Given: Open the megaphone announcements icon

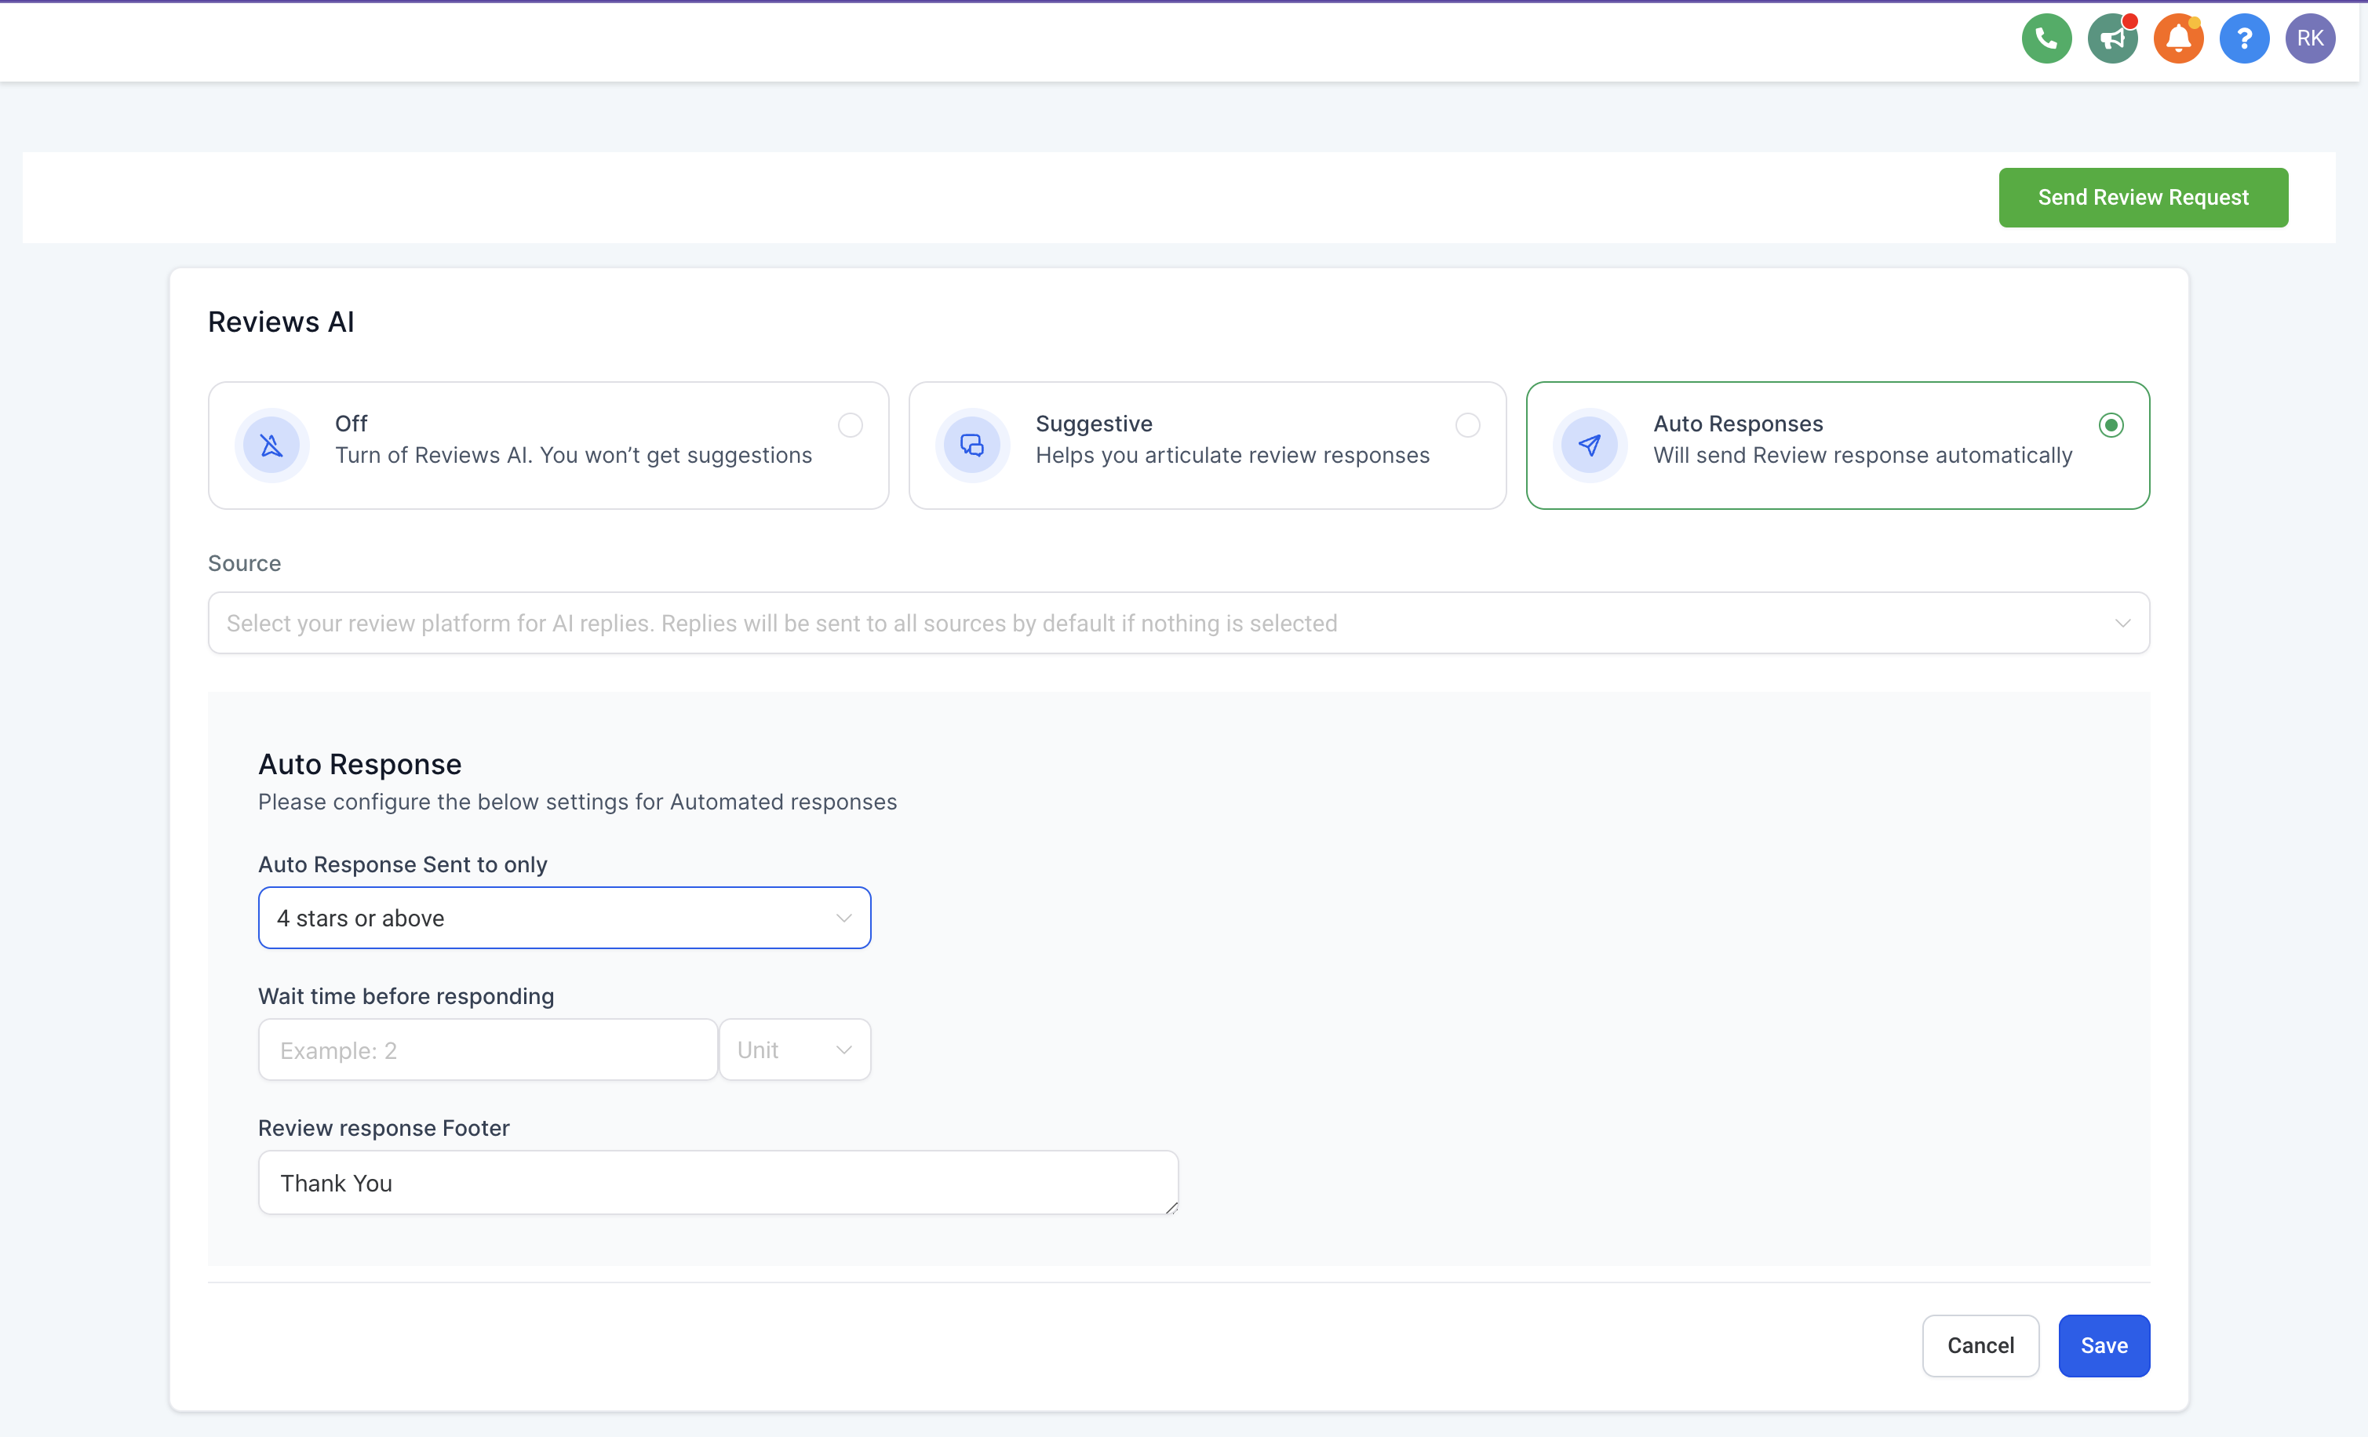Looking at the screenshot, I should [x=2112, y=38].
